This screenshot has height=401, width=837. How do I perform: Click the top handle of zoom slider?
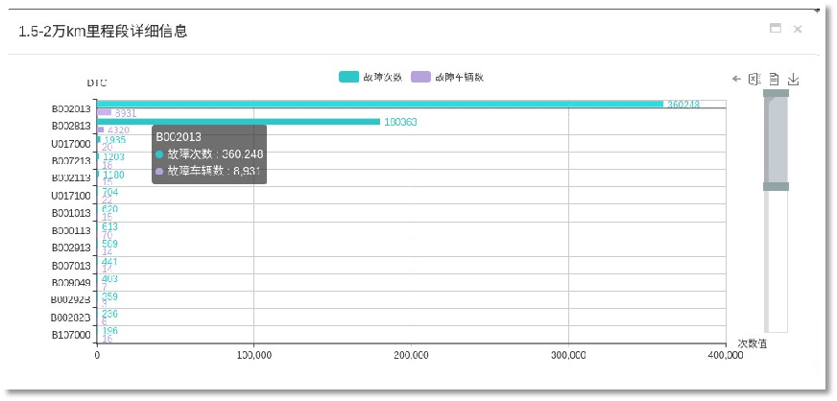(x=776, y=93)
